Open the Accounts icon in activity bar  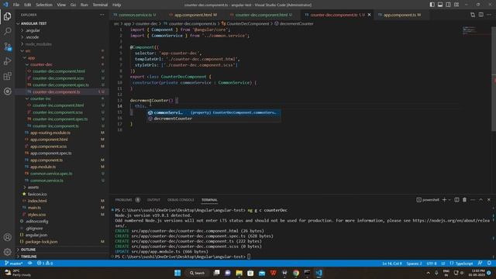(8, 237)
